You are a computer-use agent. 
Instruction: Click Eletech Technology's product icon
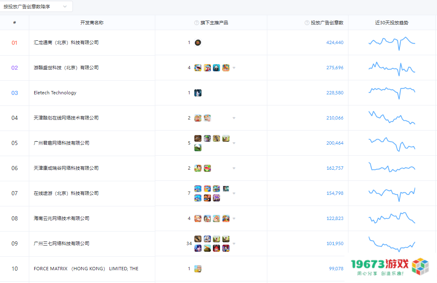tap(198, 93)
